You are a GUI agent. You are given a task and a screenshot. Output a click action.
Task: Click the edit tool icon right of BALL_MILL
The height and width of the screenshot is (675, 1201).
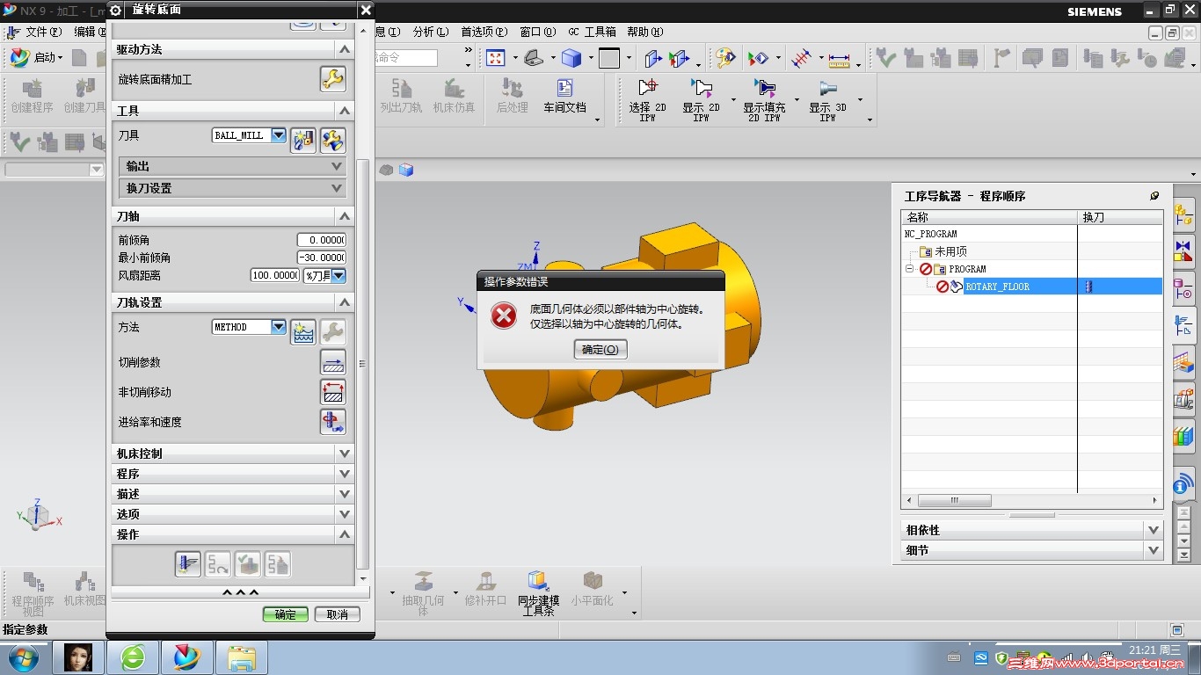(332, 140)
